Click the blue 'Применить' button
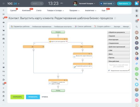140x107 pixels. 33,97
